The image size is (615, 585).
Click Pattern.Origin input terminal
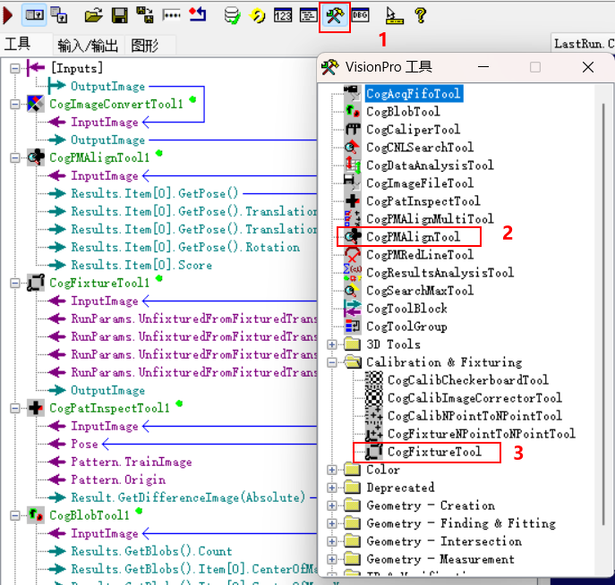117,480
